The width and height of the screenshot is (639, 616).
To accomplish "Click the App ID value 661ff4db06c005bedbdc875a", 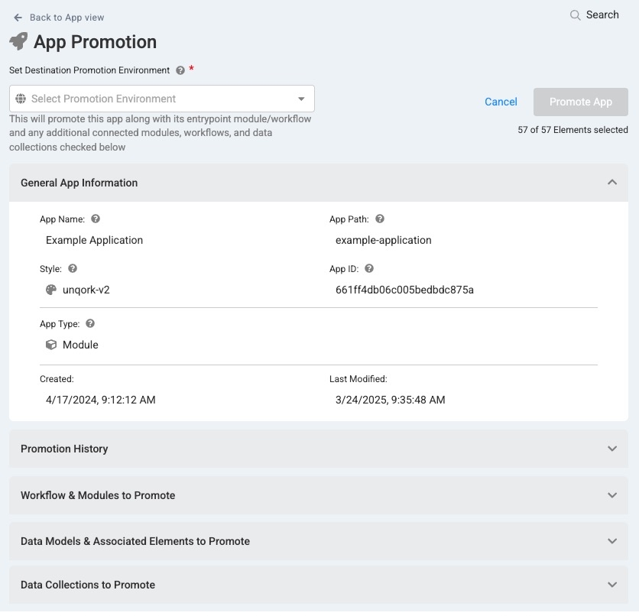I will [x=404, y=290].
